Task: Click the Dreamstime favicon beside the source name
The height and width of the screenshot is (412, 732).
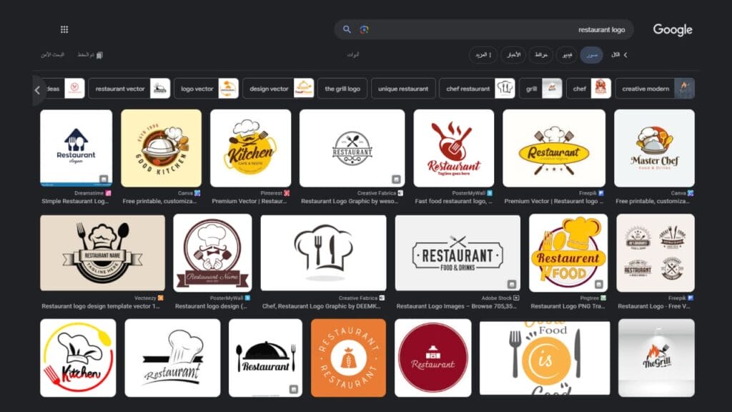Action: (x=109, y=193)
